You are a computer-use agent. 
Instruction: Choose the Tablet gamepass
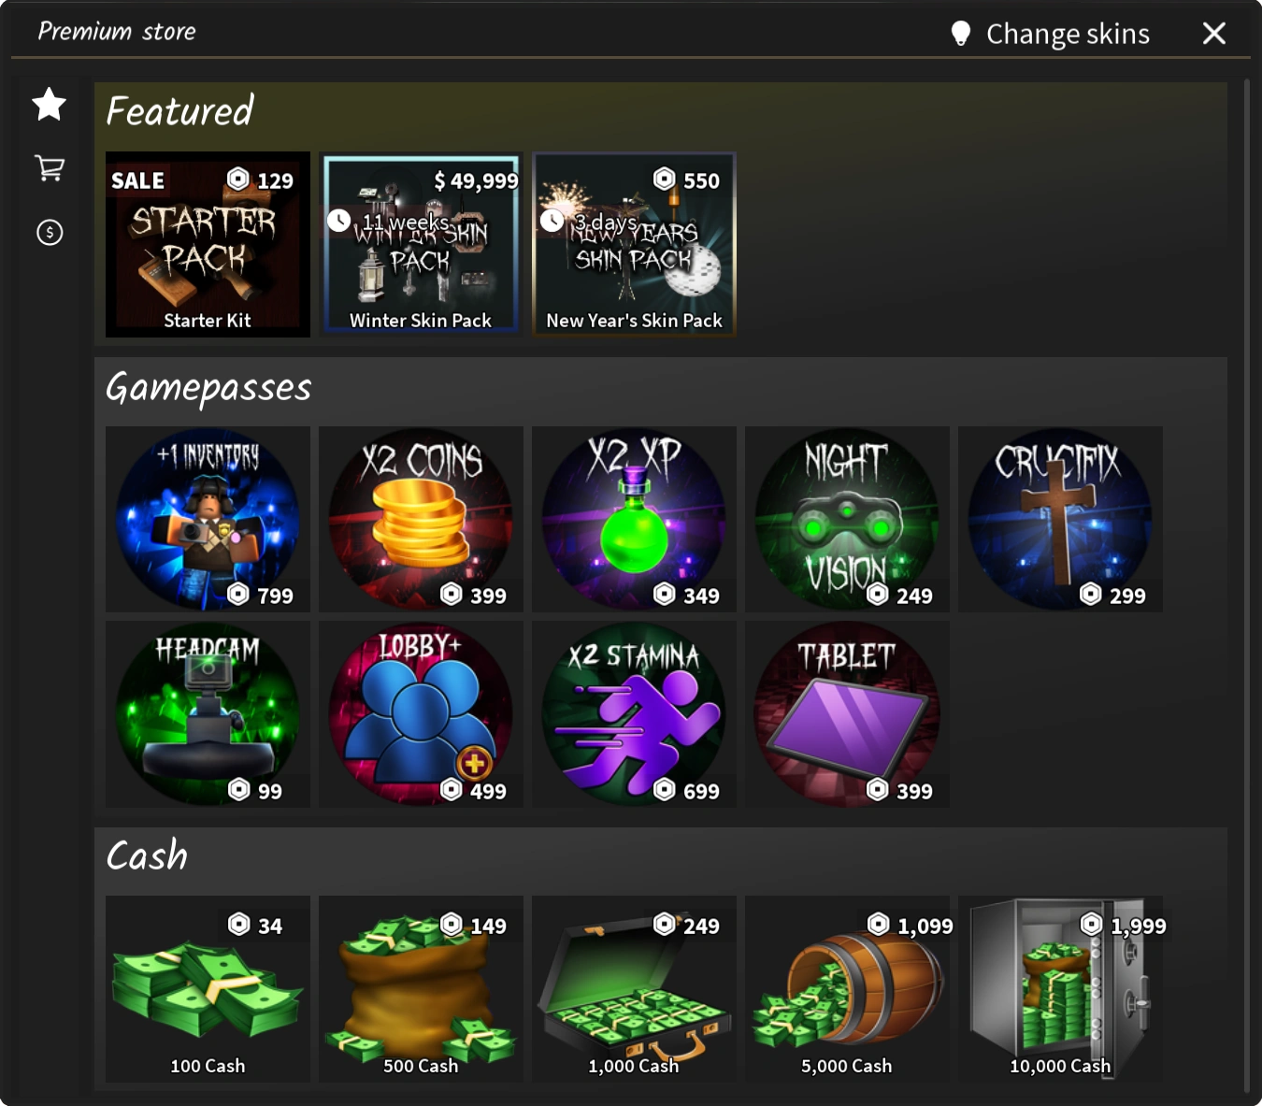(847, 714)
